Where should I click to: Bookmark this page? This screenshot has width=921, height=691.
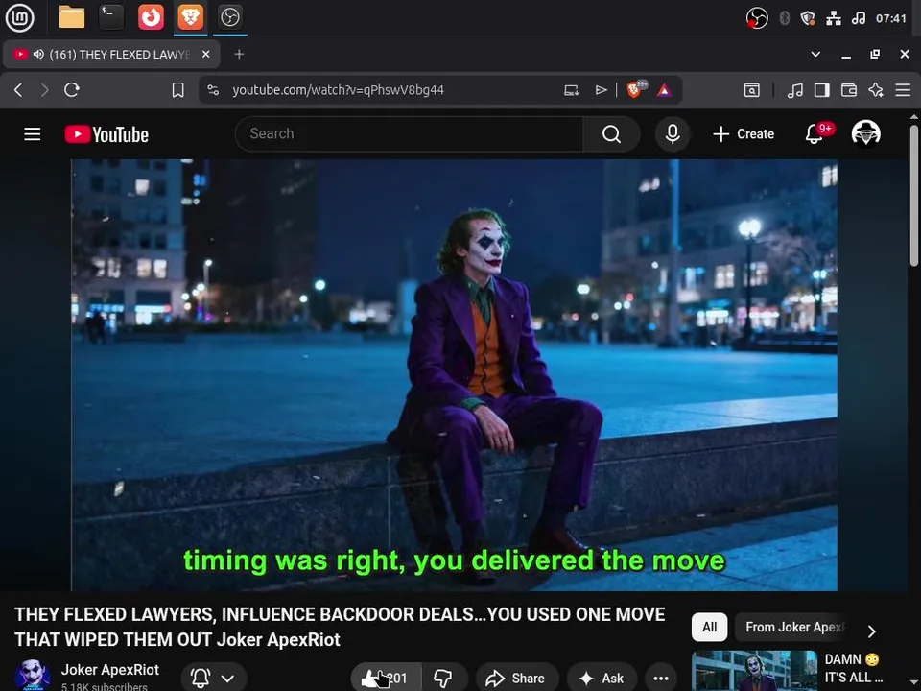coord(178,90)
